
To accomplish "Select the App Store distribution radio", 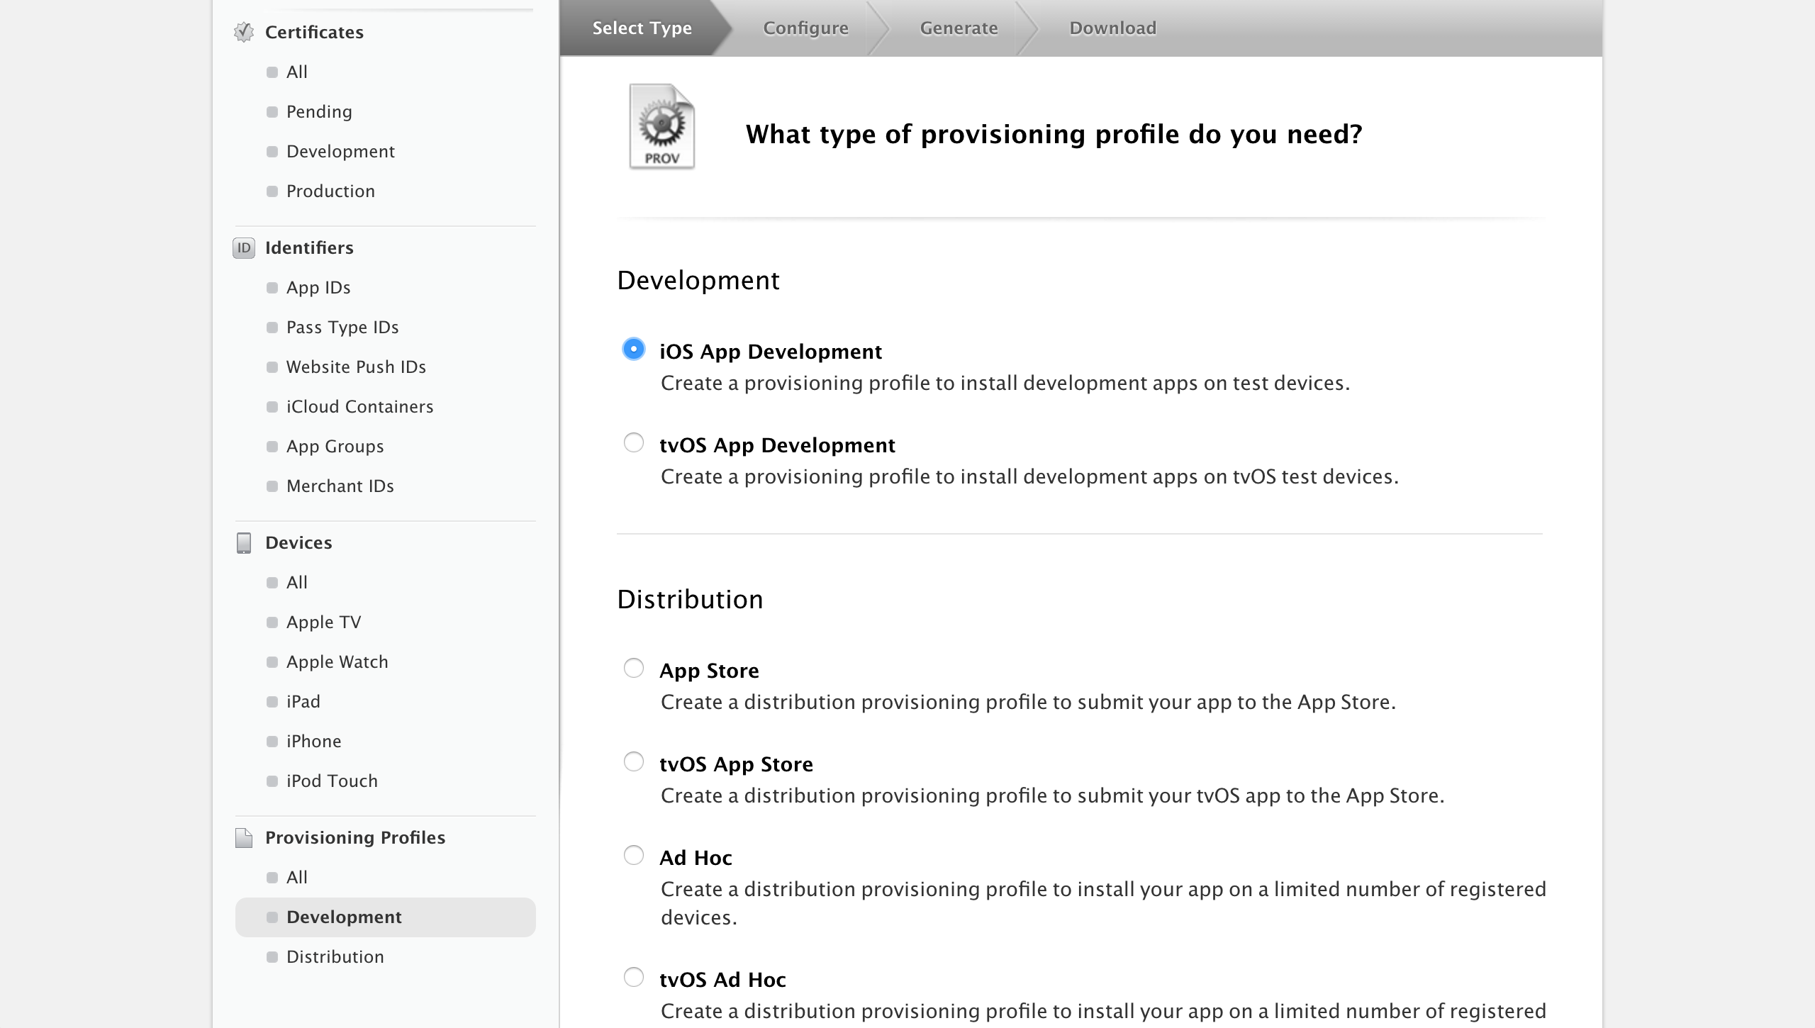I will [x=633, y=668].
